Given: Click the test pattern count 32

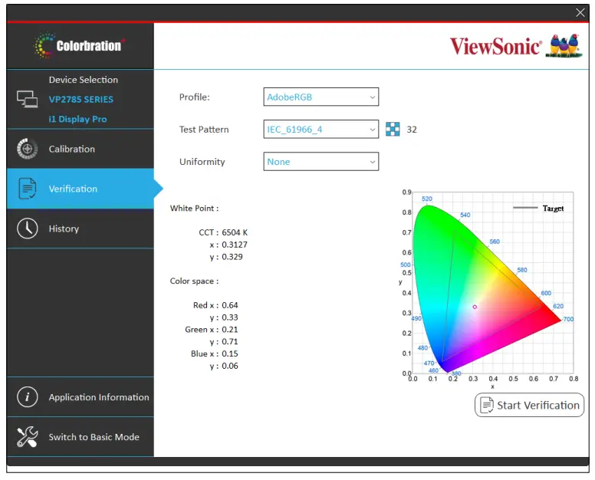Looking at the screenshot, I should (412, 130).
